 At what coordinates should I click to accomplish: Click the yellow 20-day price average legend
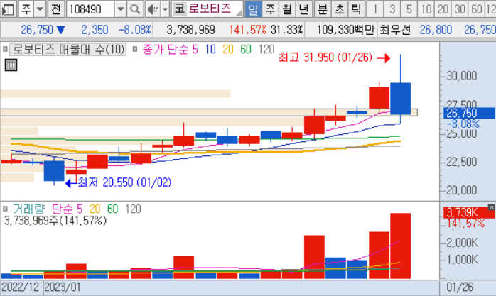pos(228,50)
